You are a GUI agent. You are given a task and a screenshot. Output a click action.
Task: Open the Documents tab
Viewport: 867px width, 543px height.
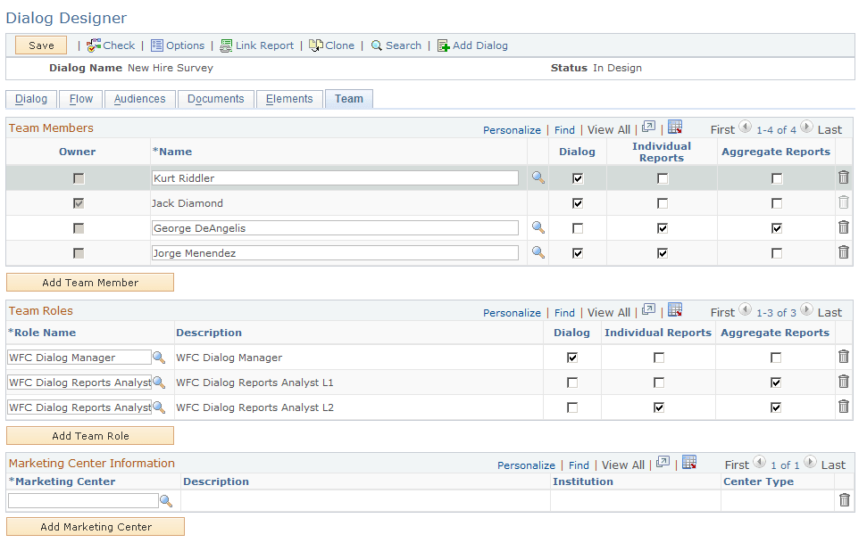pos(215,98)
